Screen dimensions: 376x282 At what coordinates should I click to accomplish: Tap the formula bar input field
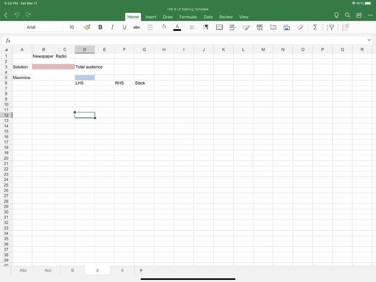189,40
